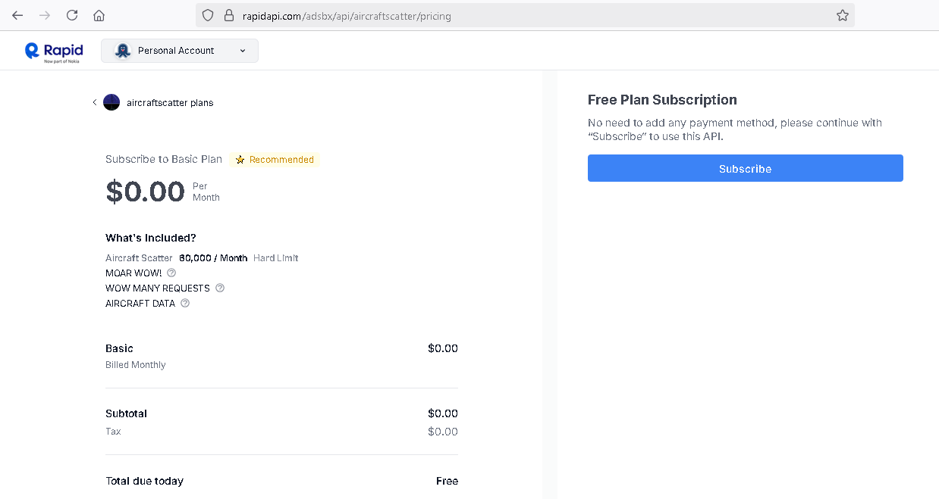Click the Recommended badge
939x499 pixels.
(275, 160)
